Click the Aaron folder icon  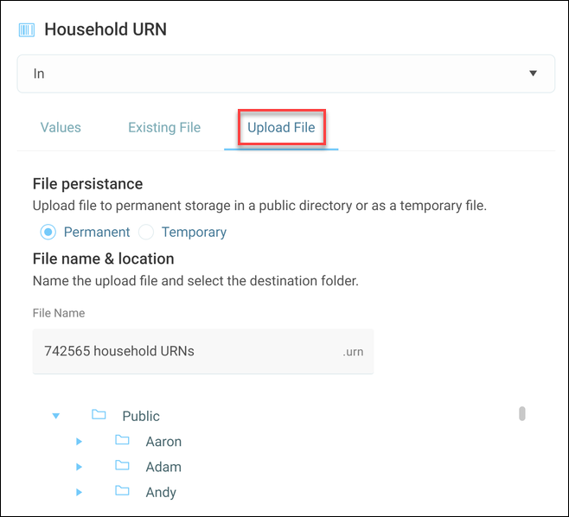[122, 440]
